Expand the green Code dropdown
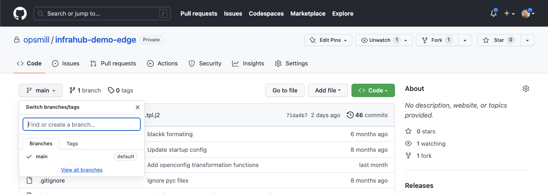Image resolution: width=548 pixels, height=194 pixels. (x=373, y=90)
